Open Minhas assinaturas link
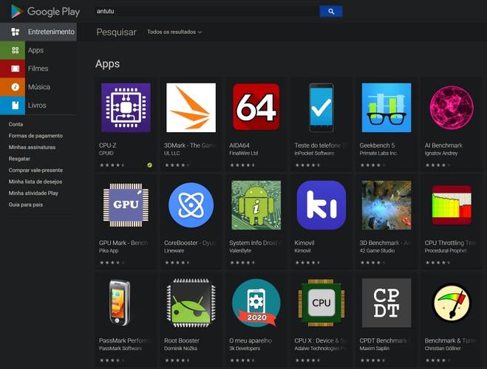 point(32,147)
